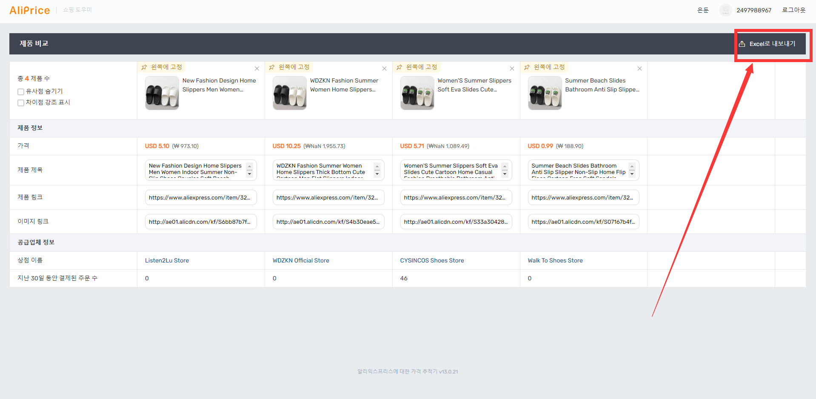The width and height of the screenshot is (816, 399).
Task: Click 로그아웃 to log out
Action: pos(794,10)
